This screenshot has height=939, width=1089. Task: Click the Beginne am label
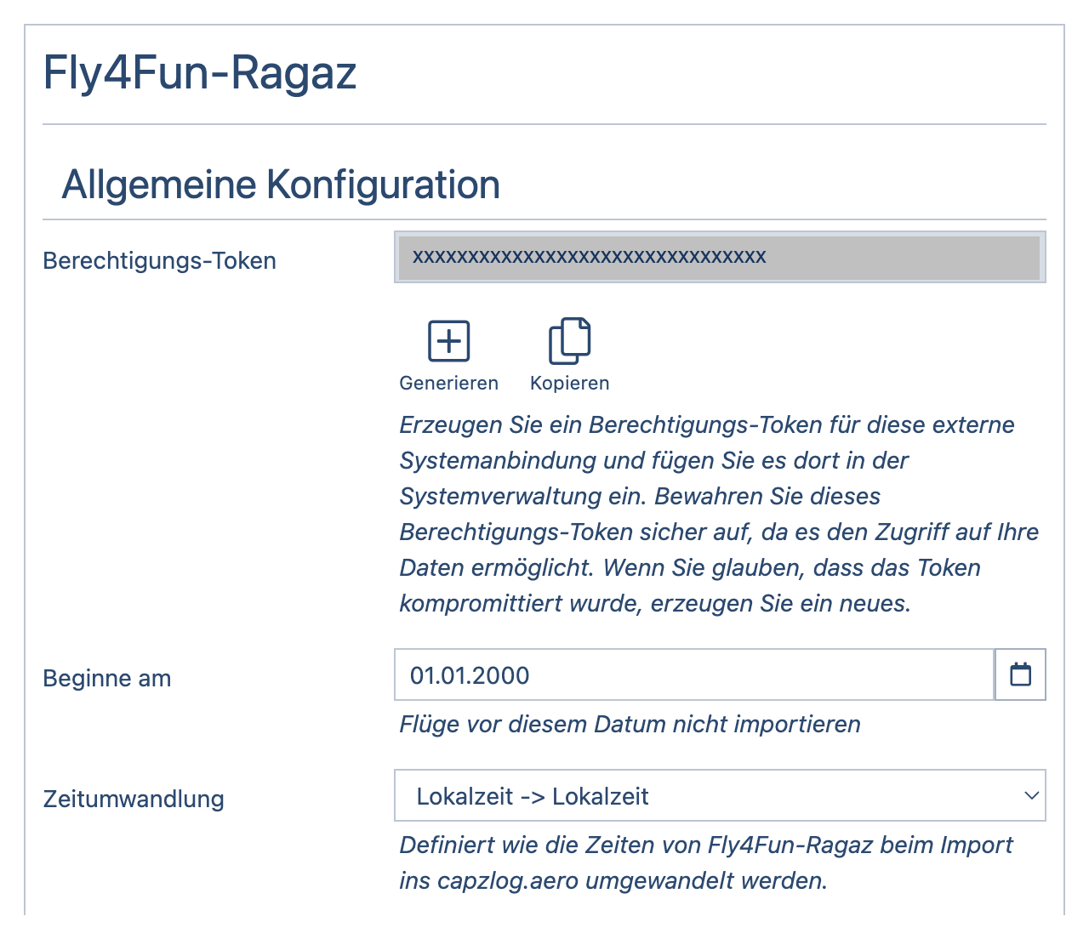point(107,679)
